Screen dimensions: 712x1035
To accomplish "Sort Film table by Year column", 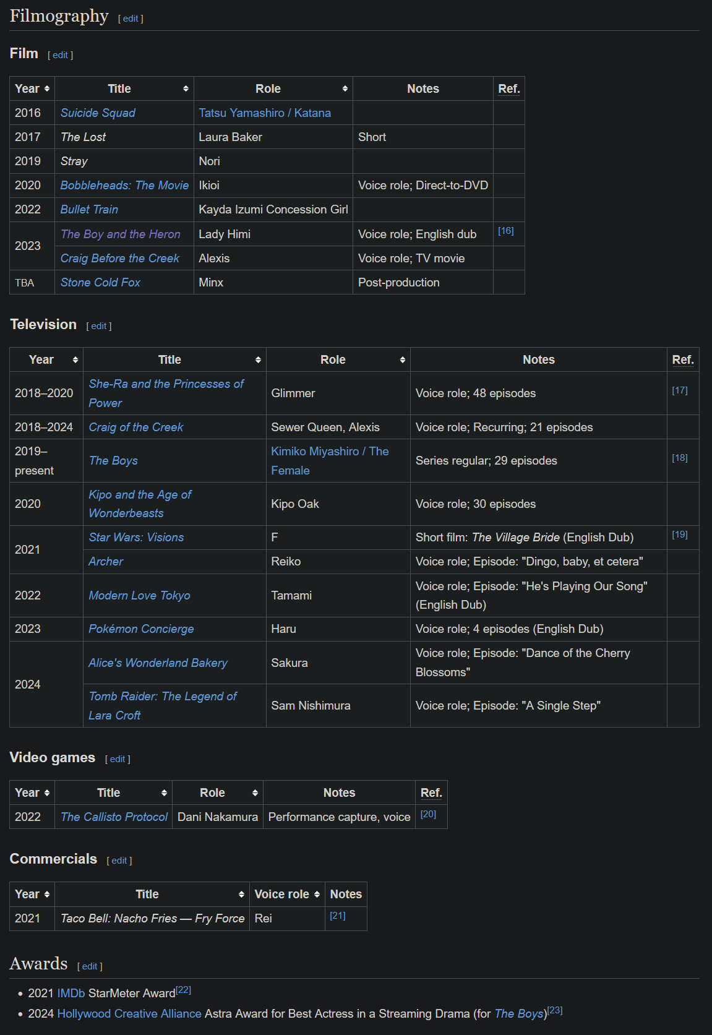I will [32, 88].
